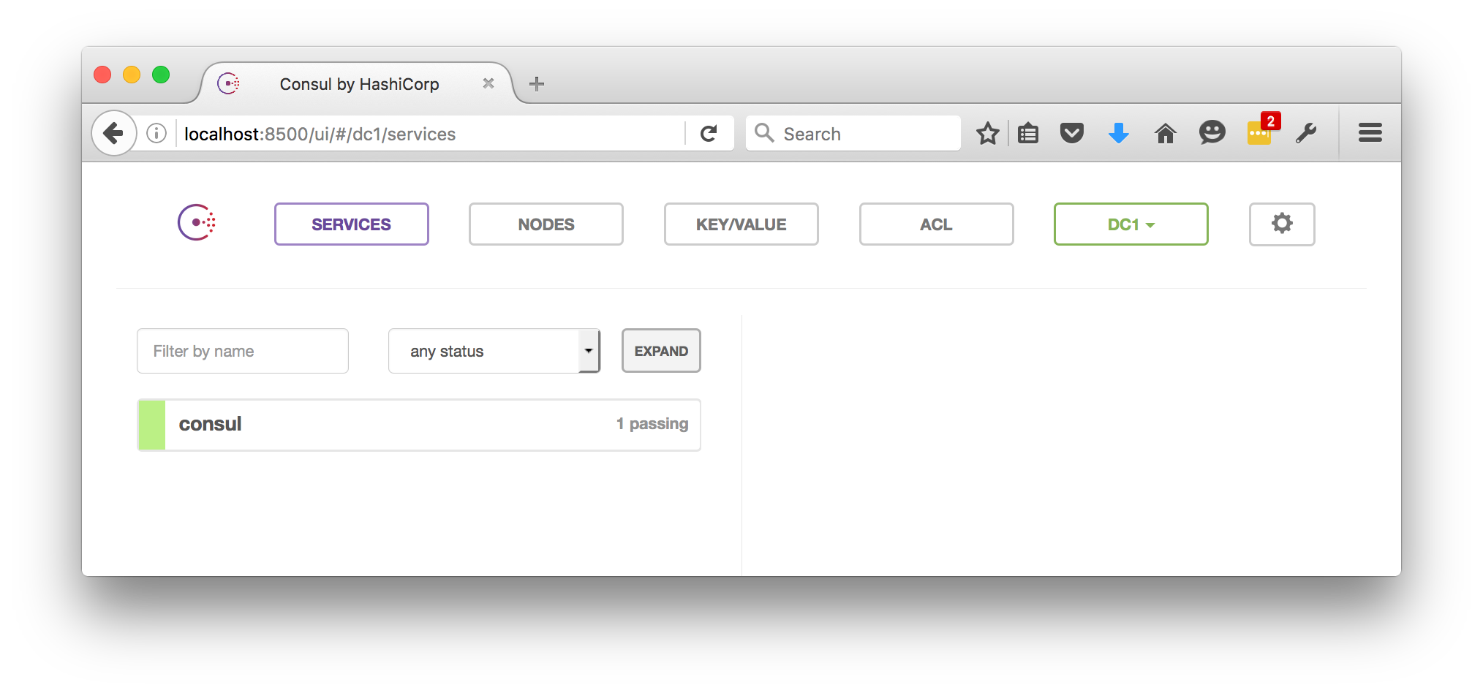Switch to the Nodes tab
This screenshot has width=1483, height=693.
pos(546,224)
